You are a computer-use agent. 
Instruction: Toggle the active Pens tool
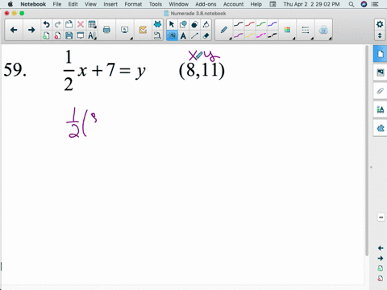[x=172, y=35]
